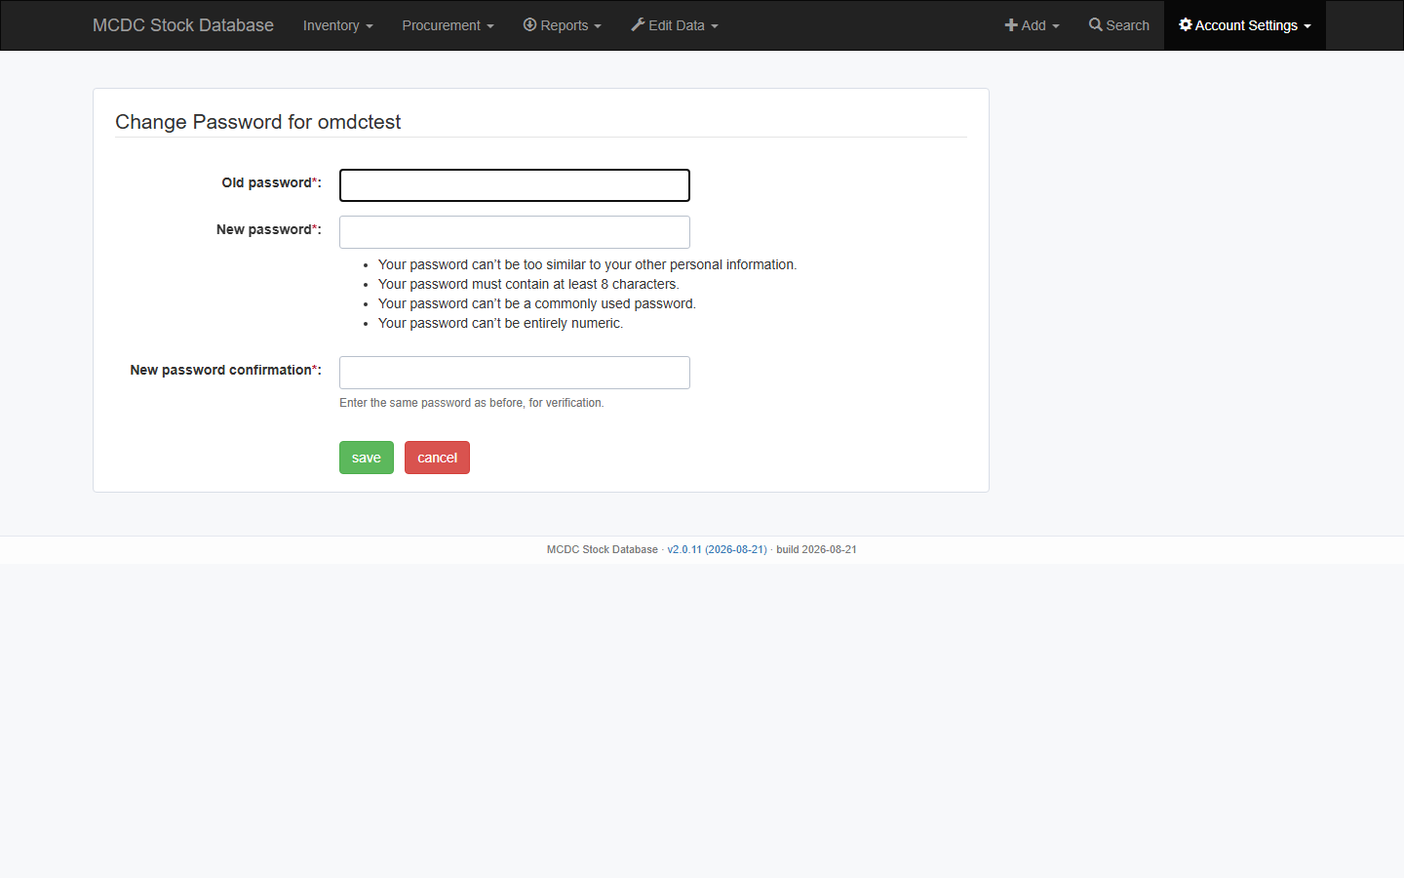Image resolution: width=1404 pixels, height=878 pixels.
Task: Expand the Account Settings dropdown
Action: coord(1244,25)
